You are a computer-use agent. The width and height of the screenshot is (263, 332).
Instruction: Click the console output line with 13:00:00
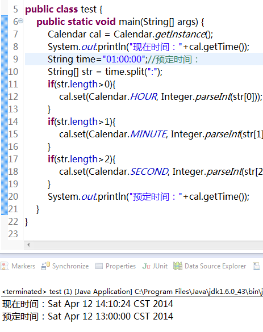(x=87, y=316)
